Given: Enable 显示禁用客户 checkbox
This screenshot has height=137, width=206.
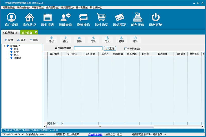Looking at the screenshot, I should (x=126, y=49).
